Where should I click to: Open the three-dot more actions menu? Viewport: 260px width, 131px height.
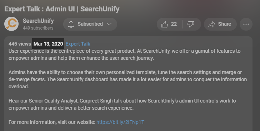tap(246, 24)
